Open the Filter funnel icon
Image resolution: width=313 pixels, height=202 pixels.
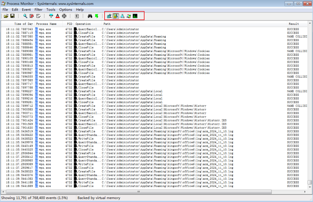[x=51, y=16]
